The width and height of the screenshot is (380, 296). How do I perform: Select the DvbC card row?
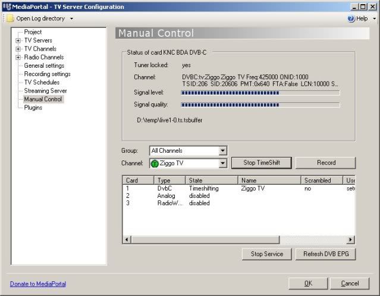tap(238, 188)
